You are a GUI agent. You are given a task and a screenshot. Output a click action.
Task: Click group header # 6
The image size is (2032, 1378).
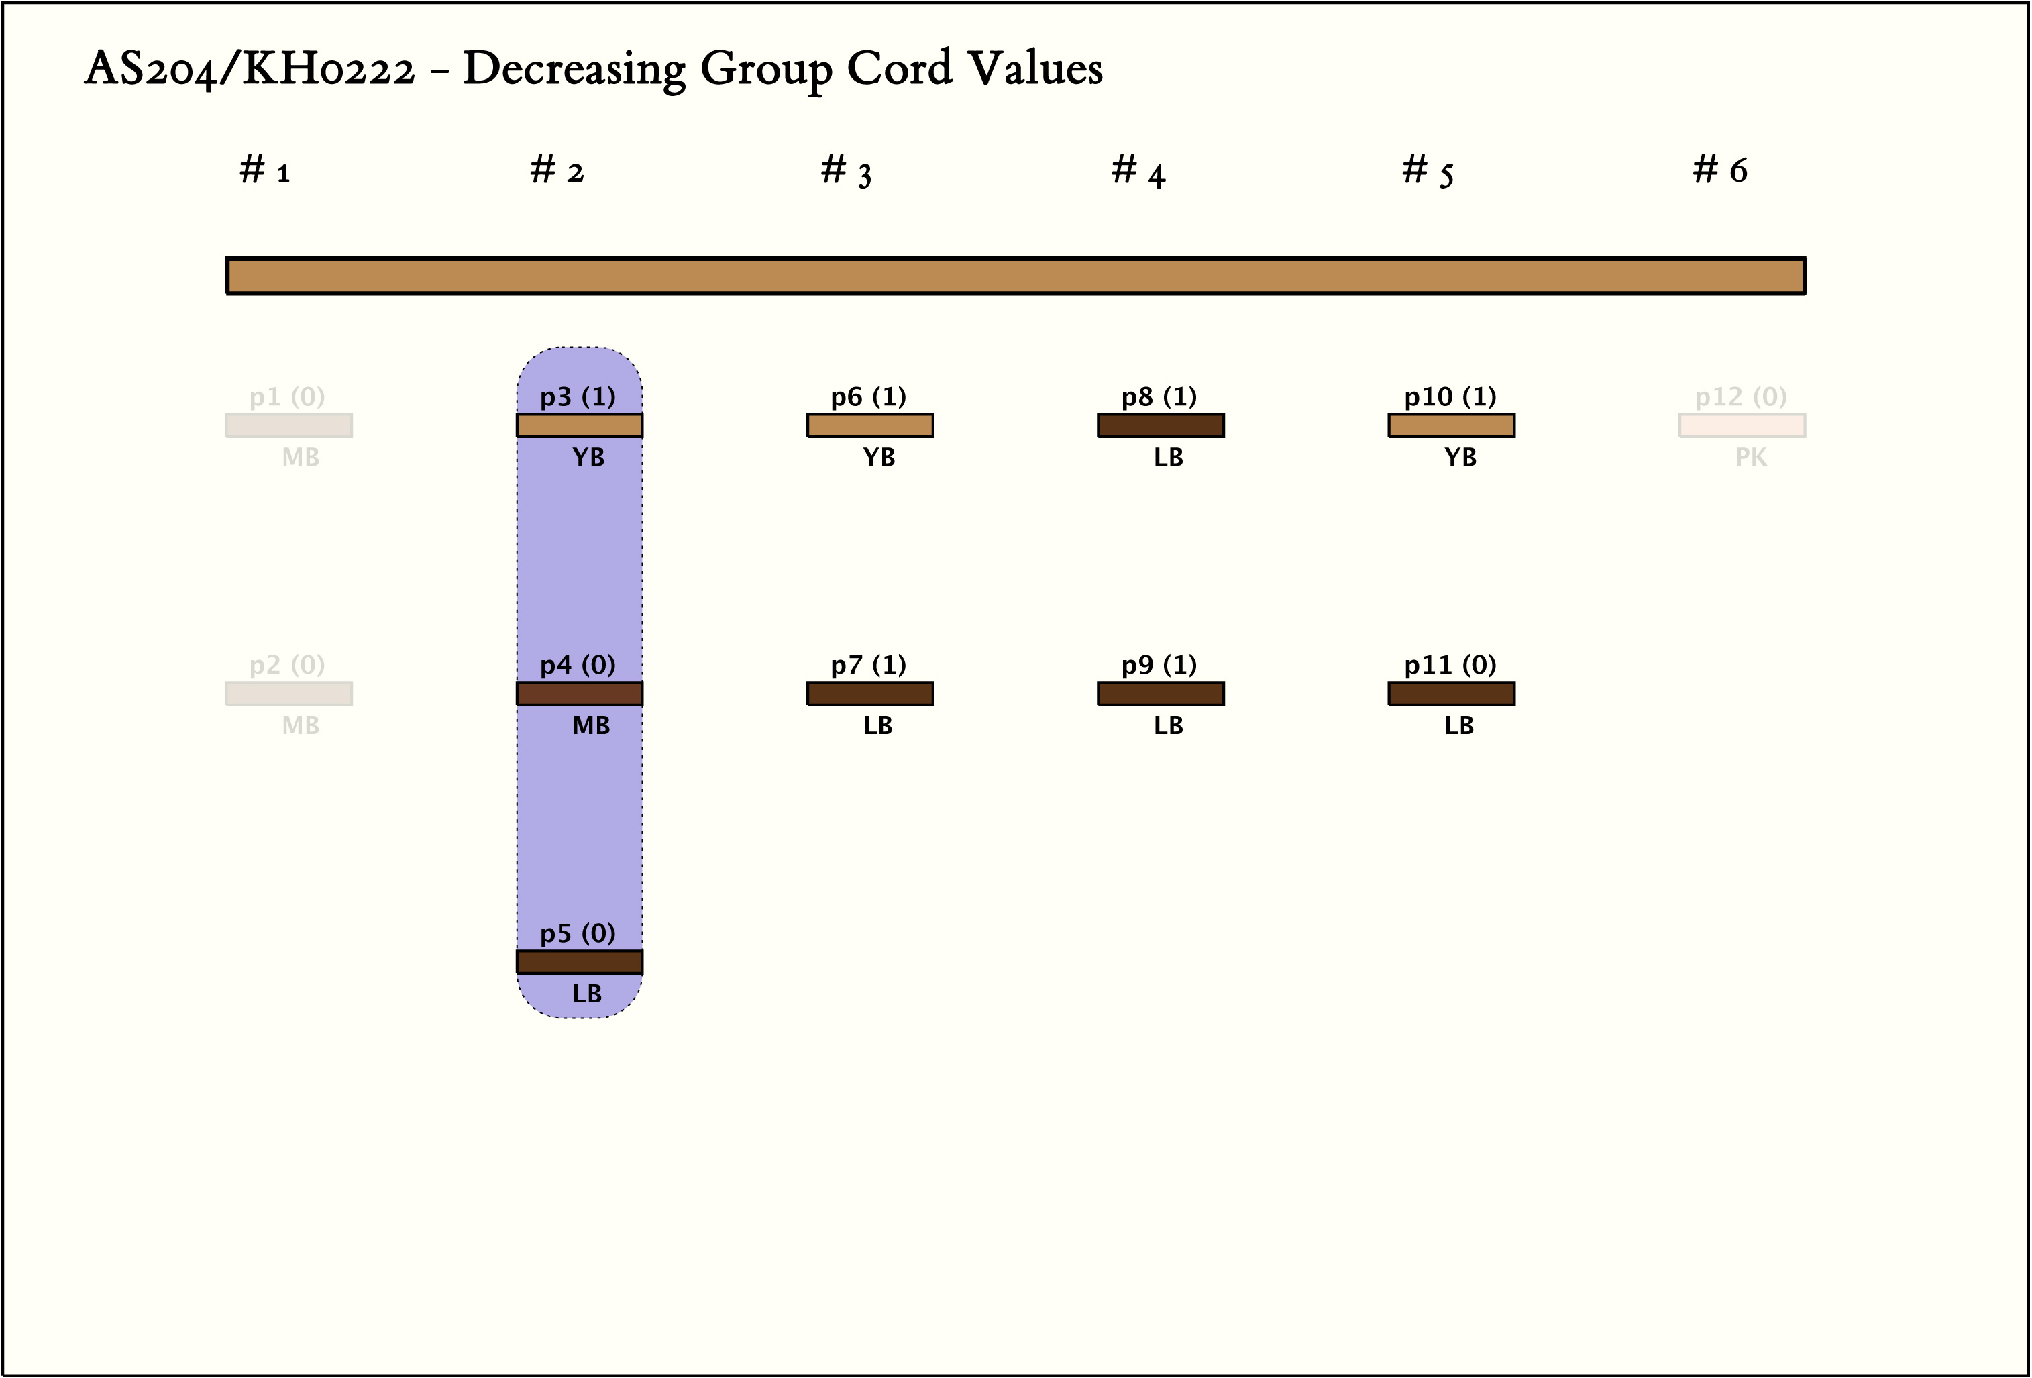pos(1720,170)
